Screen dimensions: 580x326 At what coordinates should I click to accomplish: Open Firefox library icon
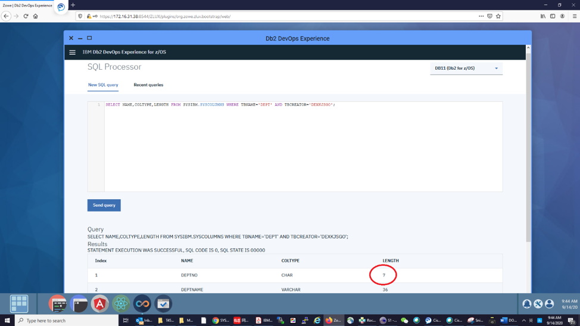click(543, 16)
